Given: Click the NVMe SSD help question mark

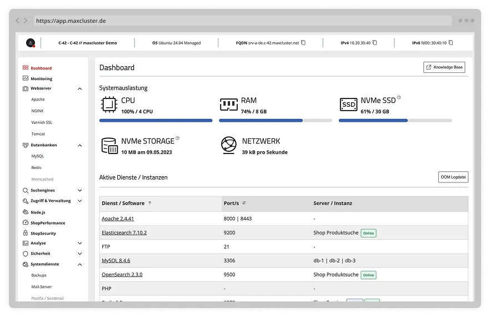Looking at the screenshot, I should tap(399, 97).
